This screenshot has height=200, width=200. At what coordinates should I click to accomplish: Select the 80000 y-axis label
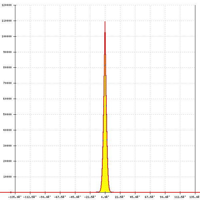point(7,67)
